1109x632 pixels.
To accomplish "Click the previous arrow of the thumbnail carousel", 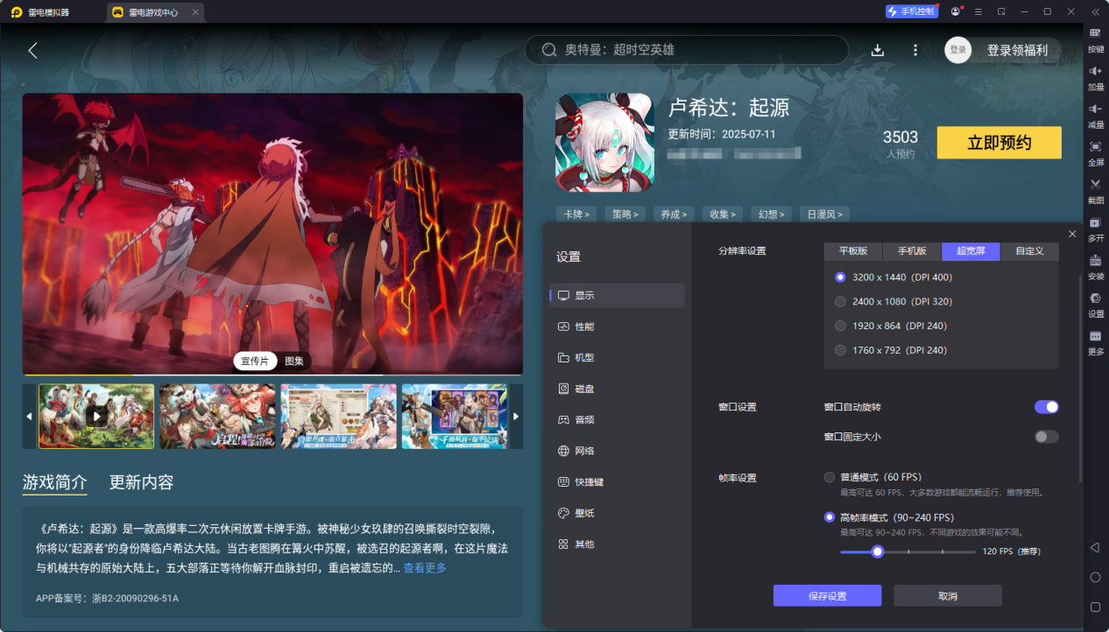I will click(29, 417).
